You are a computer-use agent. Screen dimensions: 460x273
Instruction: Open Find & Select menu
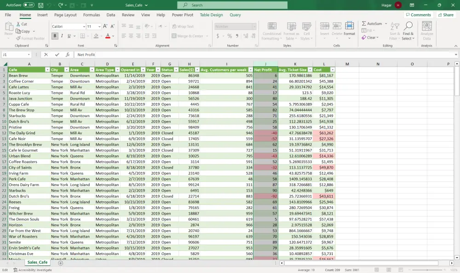(x=408, y=31)
